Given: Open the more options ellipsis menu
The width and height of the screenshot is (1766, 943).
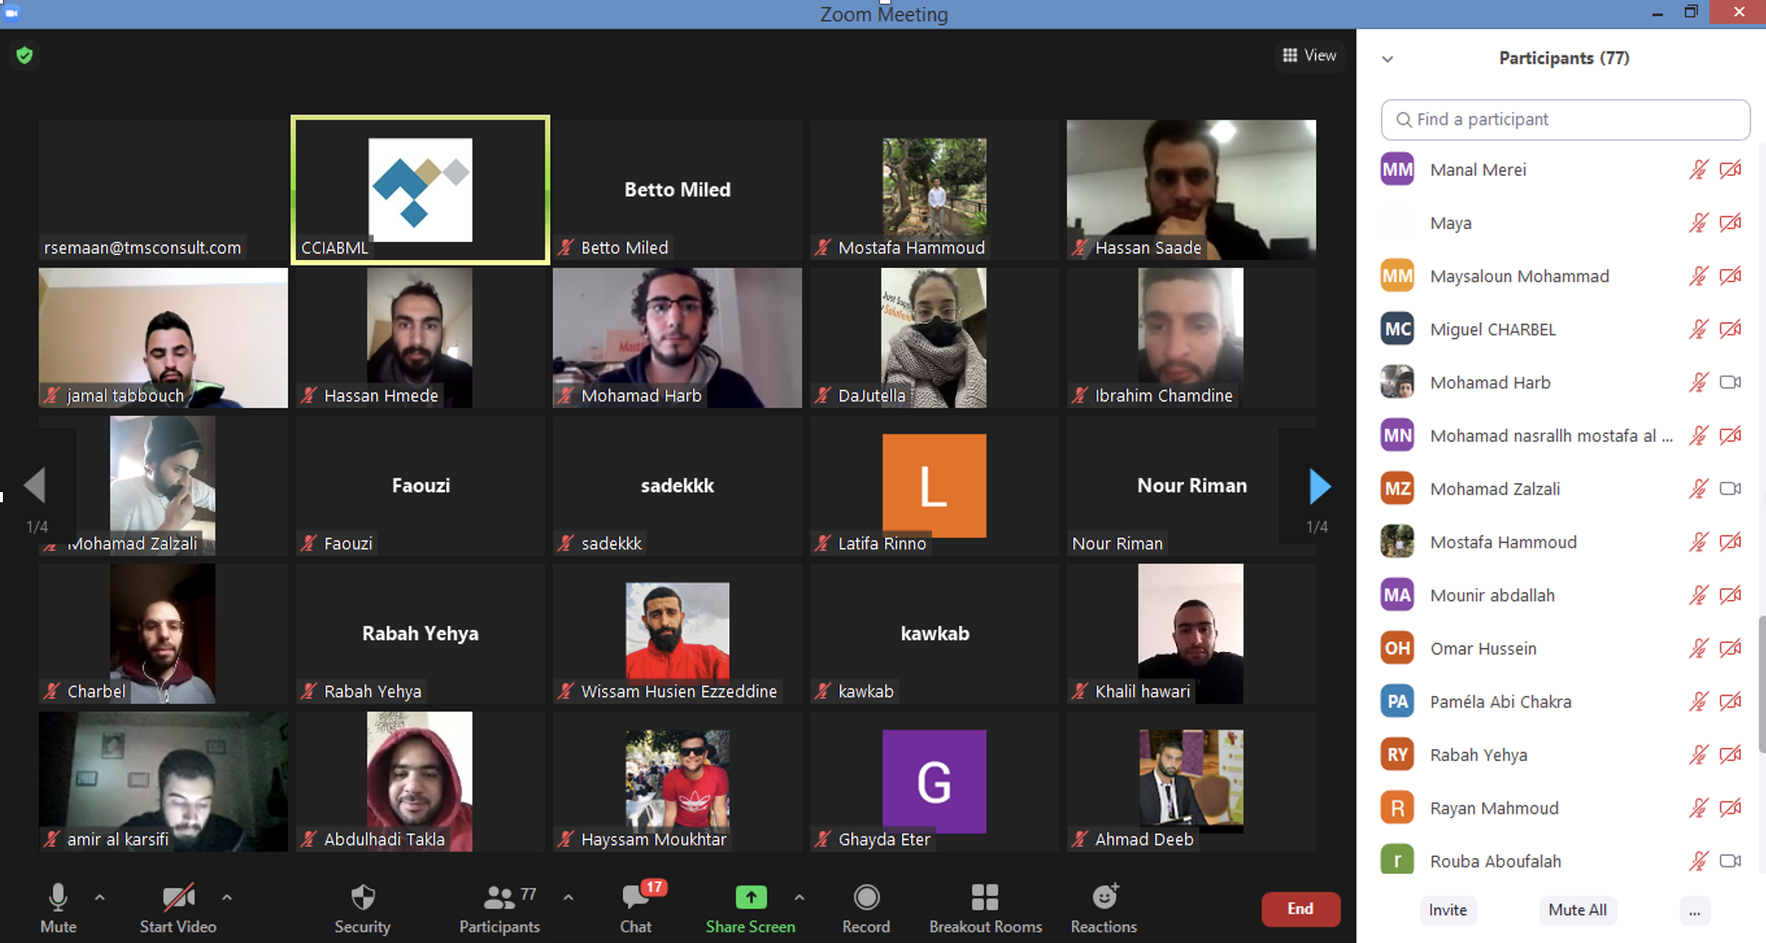Looking at the screenshot, I should pos(1694,911).
